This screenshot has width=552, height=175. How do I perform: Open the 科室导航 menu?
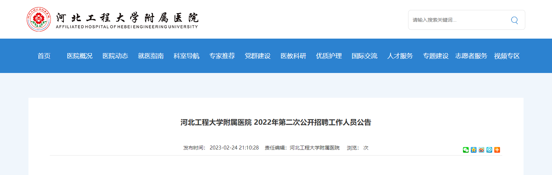pos(187,56)
